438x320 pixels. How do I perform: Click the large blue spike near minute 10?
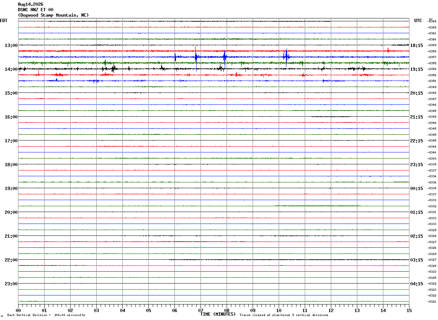pyautogui.click(x=286, y=56)
